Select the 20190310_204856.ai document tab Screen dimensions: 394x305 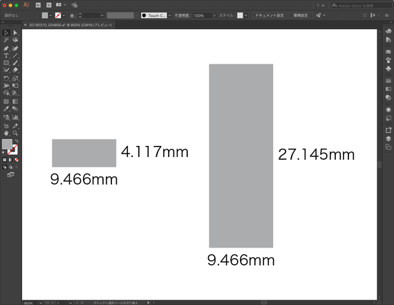(71, 25)
